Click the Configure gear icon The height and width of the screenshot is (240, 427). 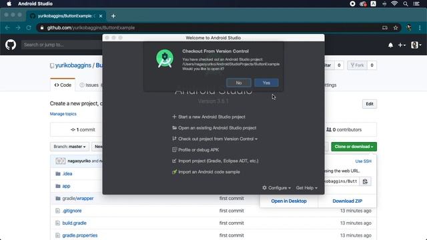[264, 188]
